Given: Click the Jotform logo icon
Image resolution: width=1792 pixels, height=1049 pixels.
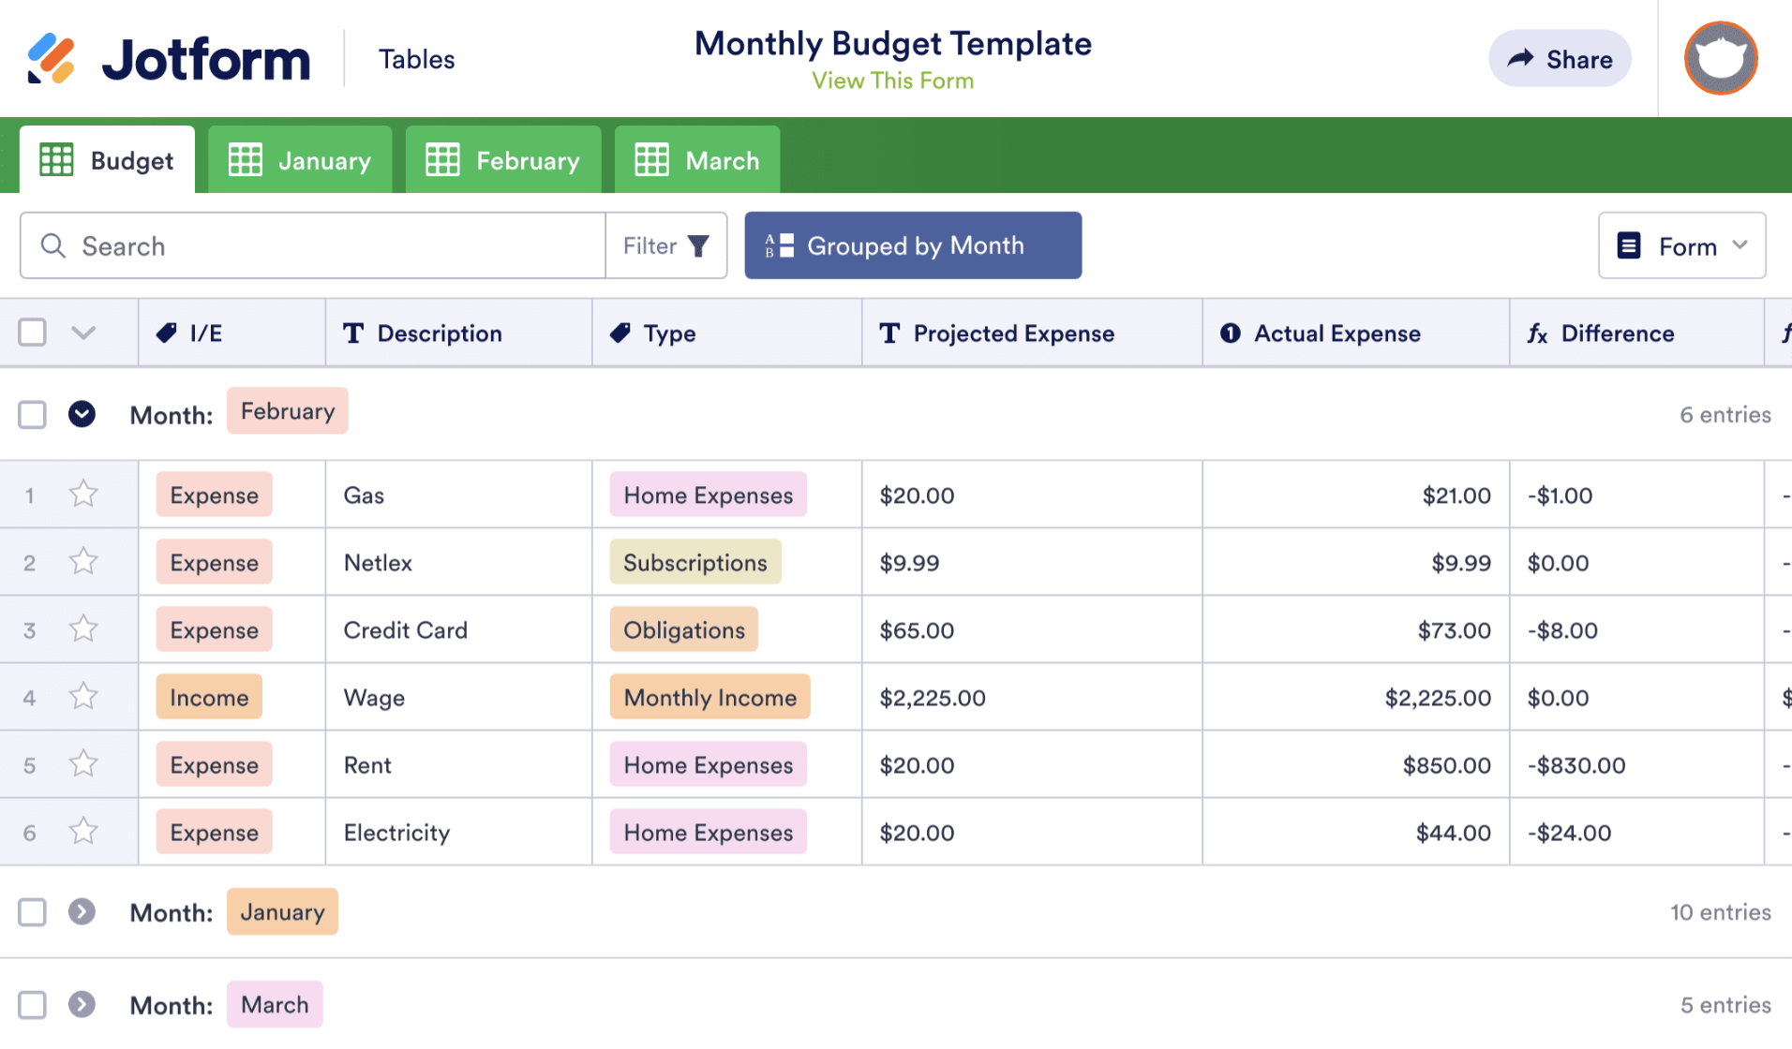Looking at the screenshot, I should pyautogui.click(x=51, y=59).
